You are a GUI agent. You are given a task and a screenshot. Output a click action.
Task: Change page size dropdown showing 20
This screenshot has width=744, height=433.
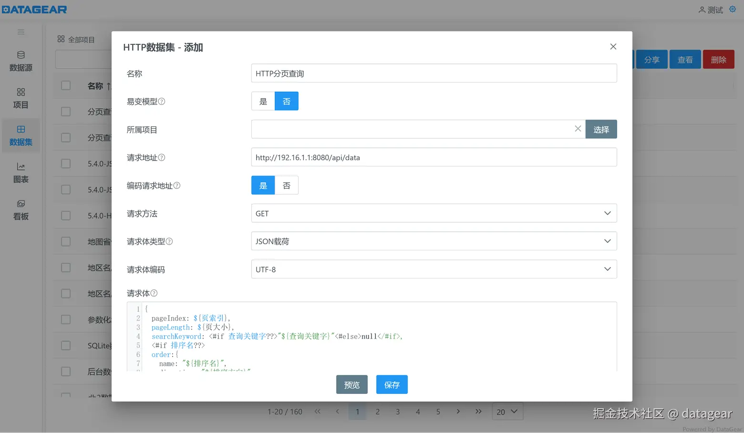[507, 412]
